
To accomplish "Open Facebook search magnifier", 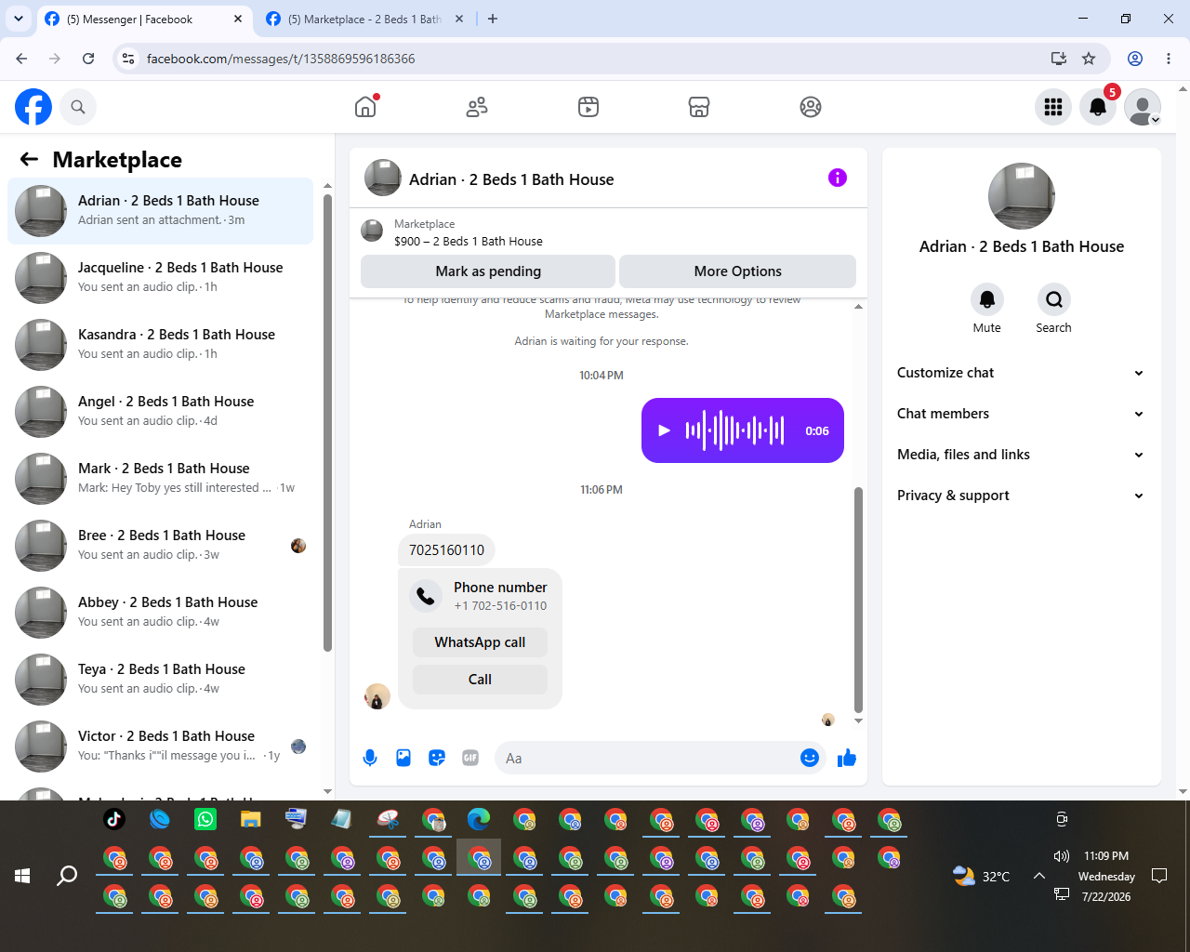I will 78,107.
